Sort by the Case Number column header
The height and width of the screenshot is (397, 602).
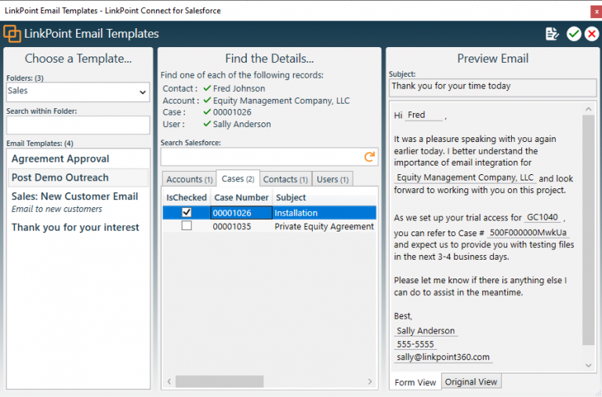[241, 198]
